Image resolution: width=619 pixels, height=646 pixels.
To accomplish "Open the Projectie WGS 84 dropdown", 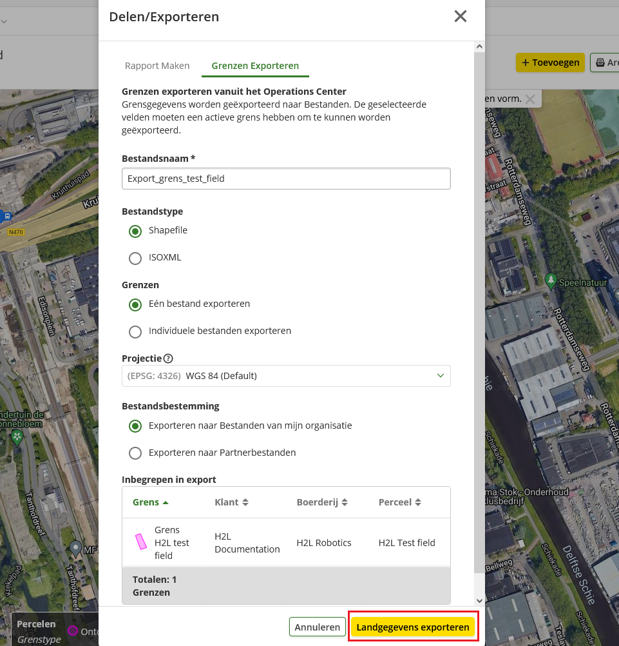I will click(286, 376).
